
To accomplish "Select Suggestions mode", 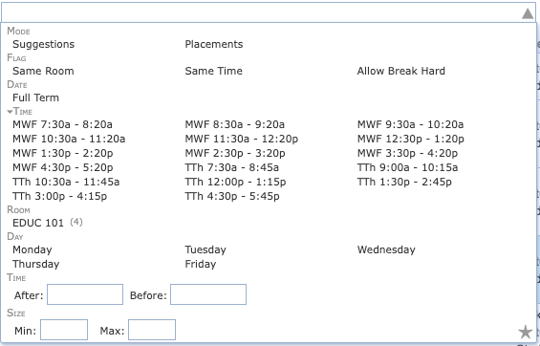I will 43,44.
